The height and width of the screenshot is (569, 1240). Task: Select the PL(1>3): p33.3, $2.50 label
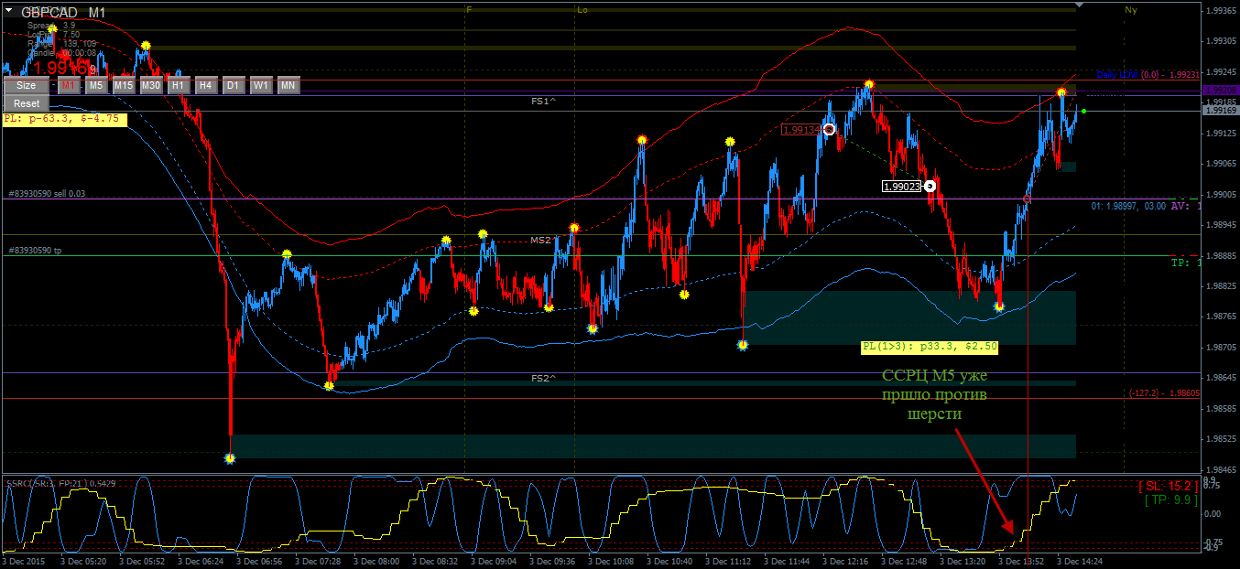[x=929, y=347]
